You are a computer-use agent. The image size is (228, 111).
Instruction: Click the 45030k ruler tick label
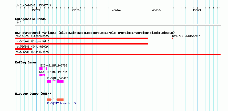(x=77, y=10)
